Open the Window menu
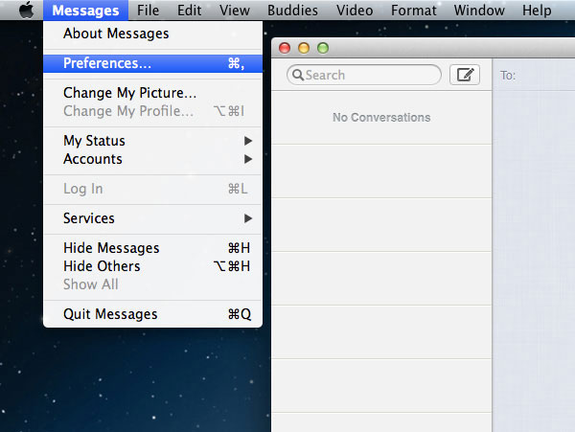This screenshot has height=432, width=575. (x=479, y=11)
